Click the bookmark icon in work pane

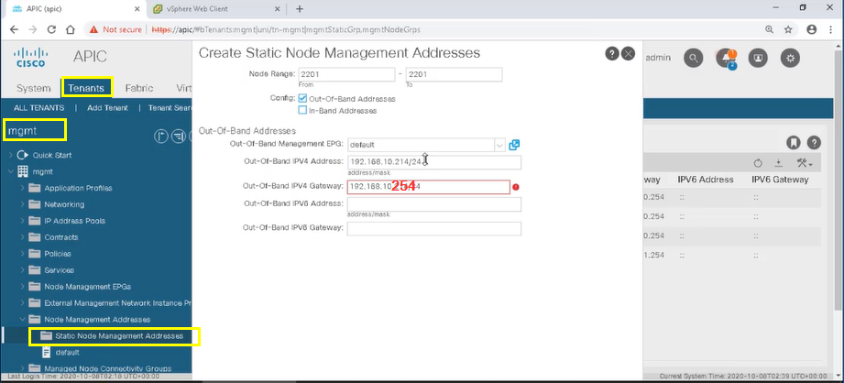pyautogui.click(x=793, y=143)
